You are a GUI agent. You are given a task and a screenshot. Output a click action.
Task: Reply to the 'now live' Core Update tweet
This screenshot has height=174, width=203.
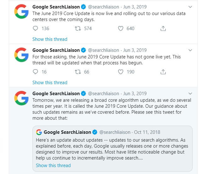pos(35,28)
